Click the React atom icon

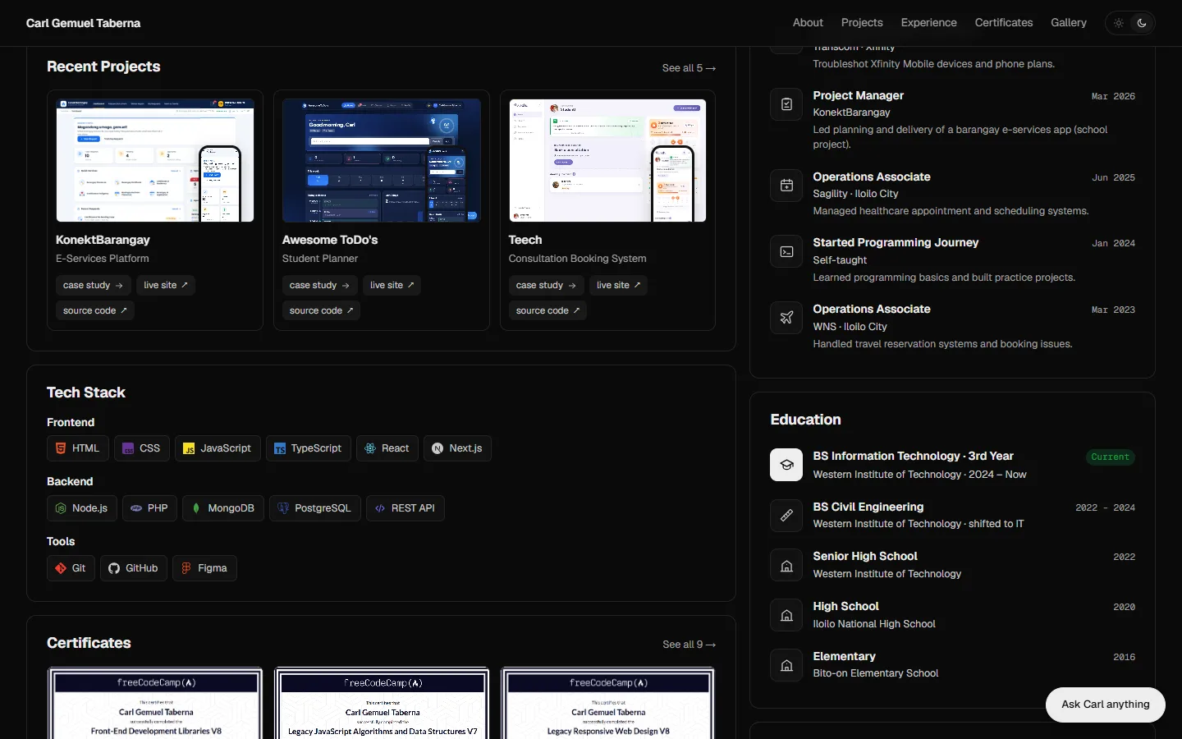(x=370, y=448)
